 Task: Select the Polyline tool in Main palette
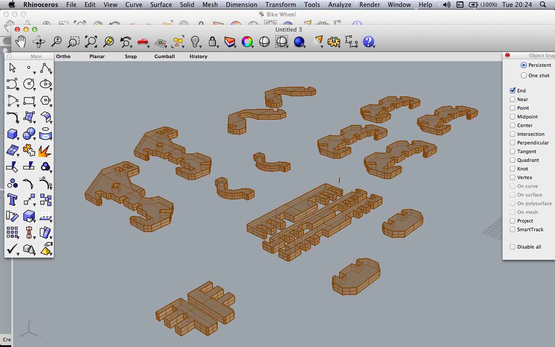(46, 68)
